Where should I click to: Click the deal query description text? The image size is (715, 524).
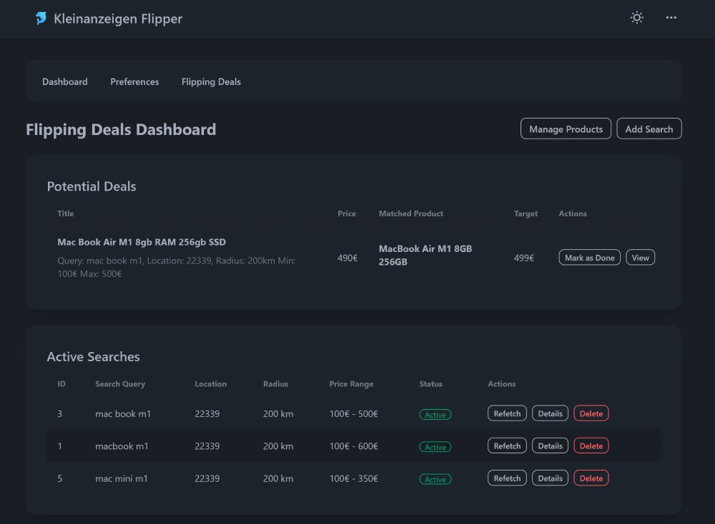(x=177, y=267)
